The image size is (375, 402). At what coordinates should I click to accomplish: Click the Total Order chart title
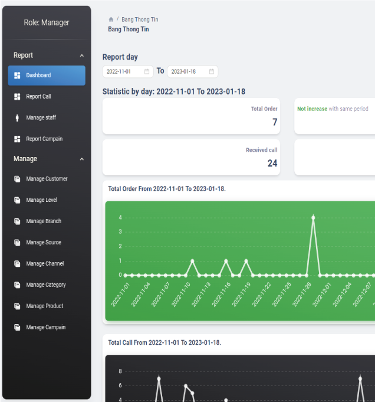(167, 189)
